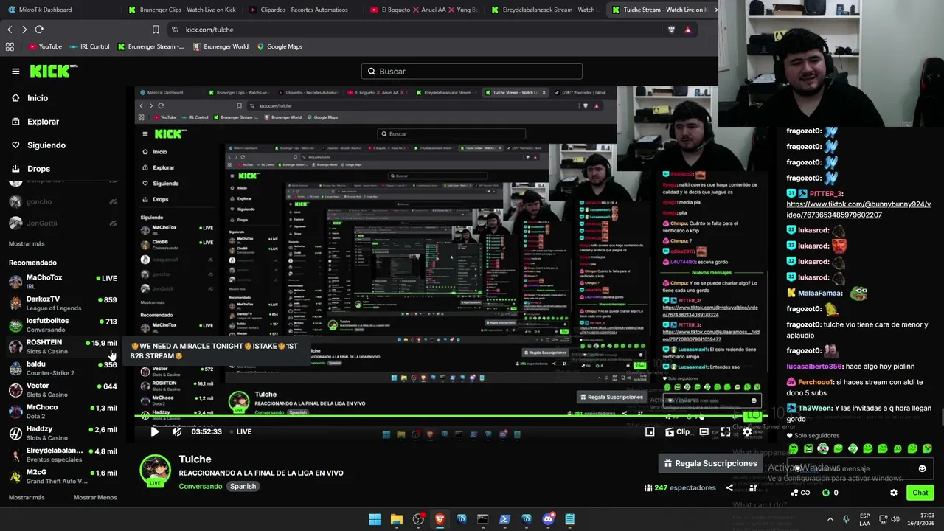Open Explorar in the sidebar
This screenshot has height=531, width=944.
[43, 122]
